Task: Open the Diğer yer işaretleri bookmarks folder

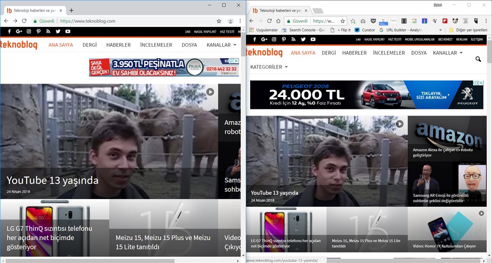Action: (x=468, y=30)
